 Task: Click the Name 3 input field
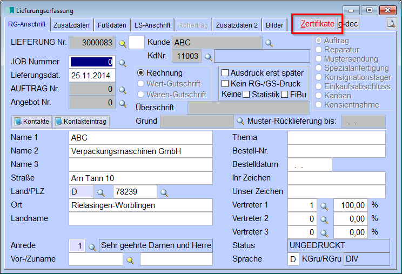point(140,164)
